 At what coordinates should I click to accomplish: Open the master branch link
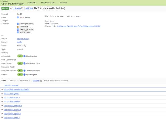pyautogui.click(x=19, y=42)
